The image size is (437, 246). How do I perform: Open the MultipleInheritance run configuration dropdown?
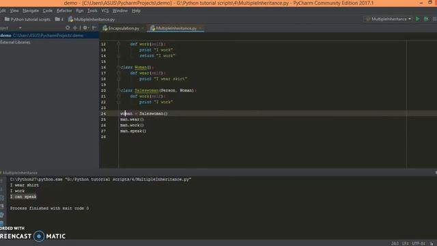[x=389, y=19]
